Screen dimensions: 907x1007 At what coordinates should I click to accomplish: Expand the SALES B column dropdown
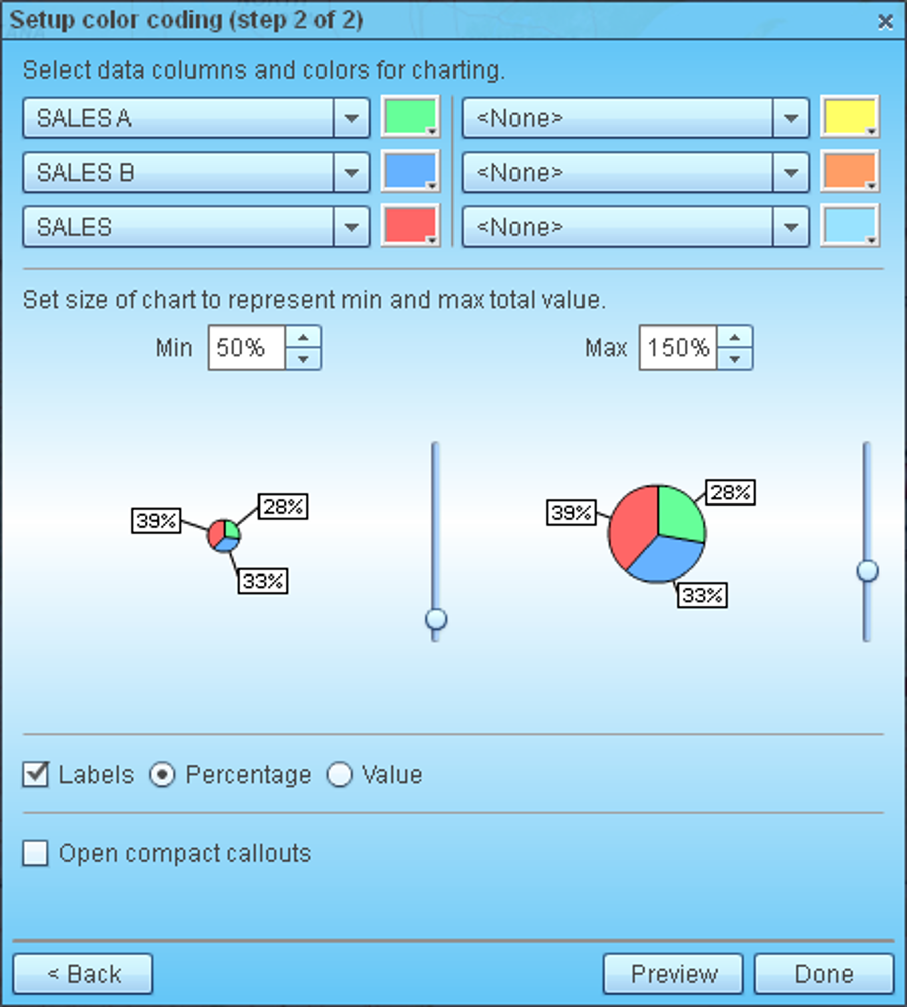coord(351,173)
